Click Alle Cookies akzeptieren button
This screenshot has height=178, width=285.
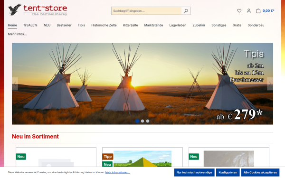coord(260,172)
